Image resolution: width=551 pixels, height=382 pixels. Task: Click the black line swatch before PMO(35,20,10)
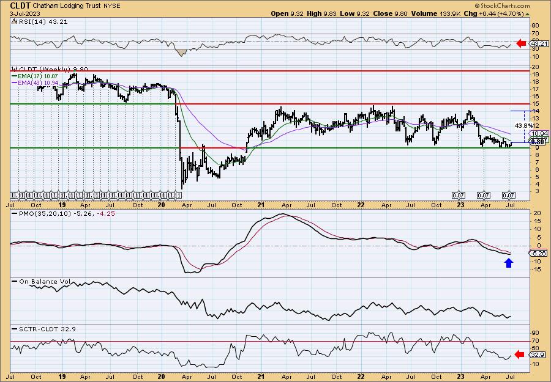[14, 214]
